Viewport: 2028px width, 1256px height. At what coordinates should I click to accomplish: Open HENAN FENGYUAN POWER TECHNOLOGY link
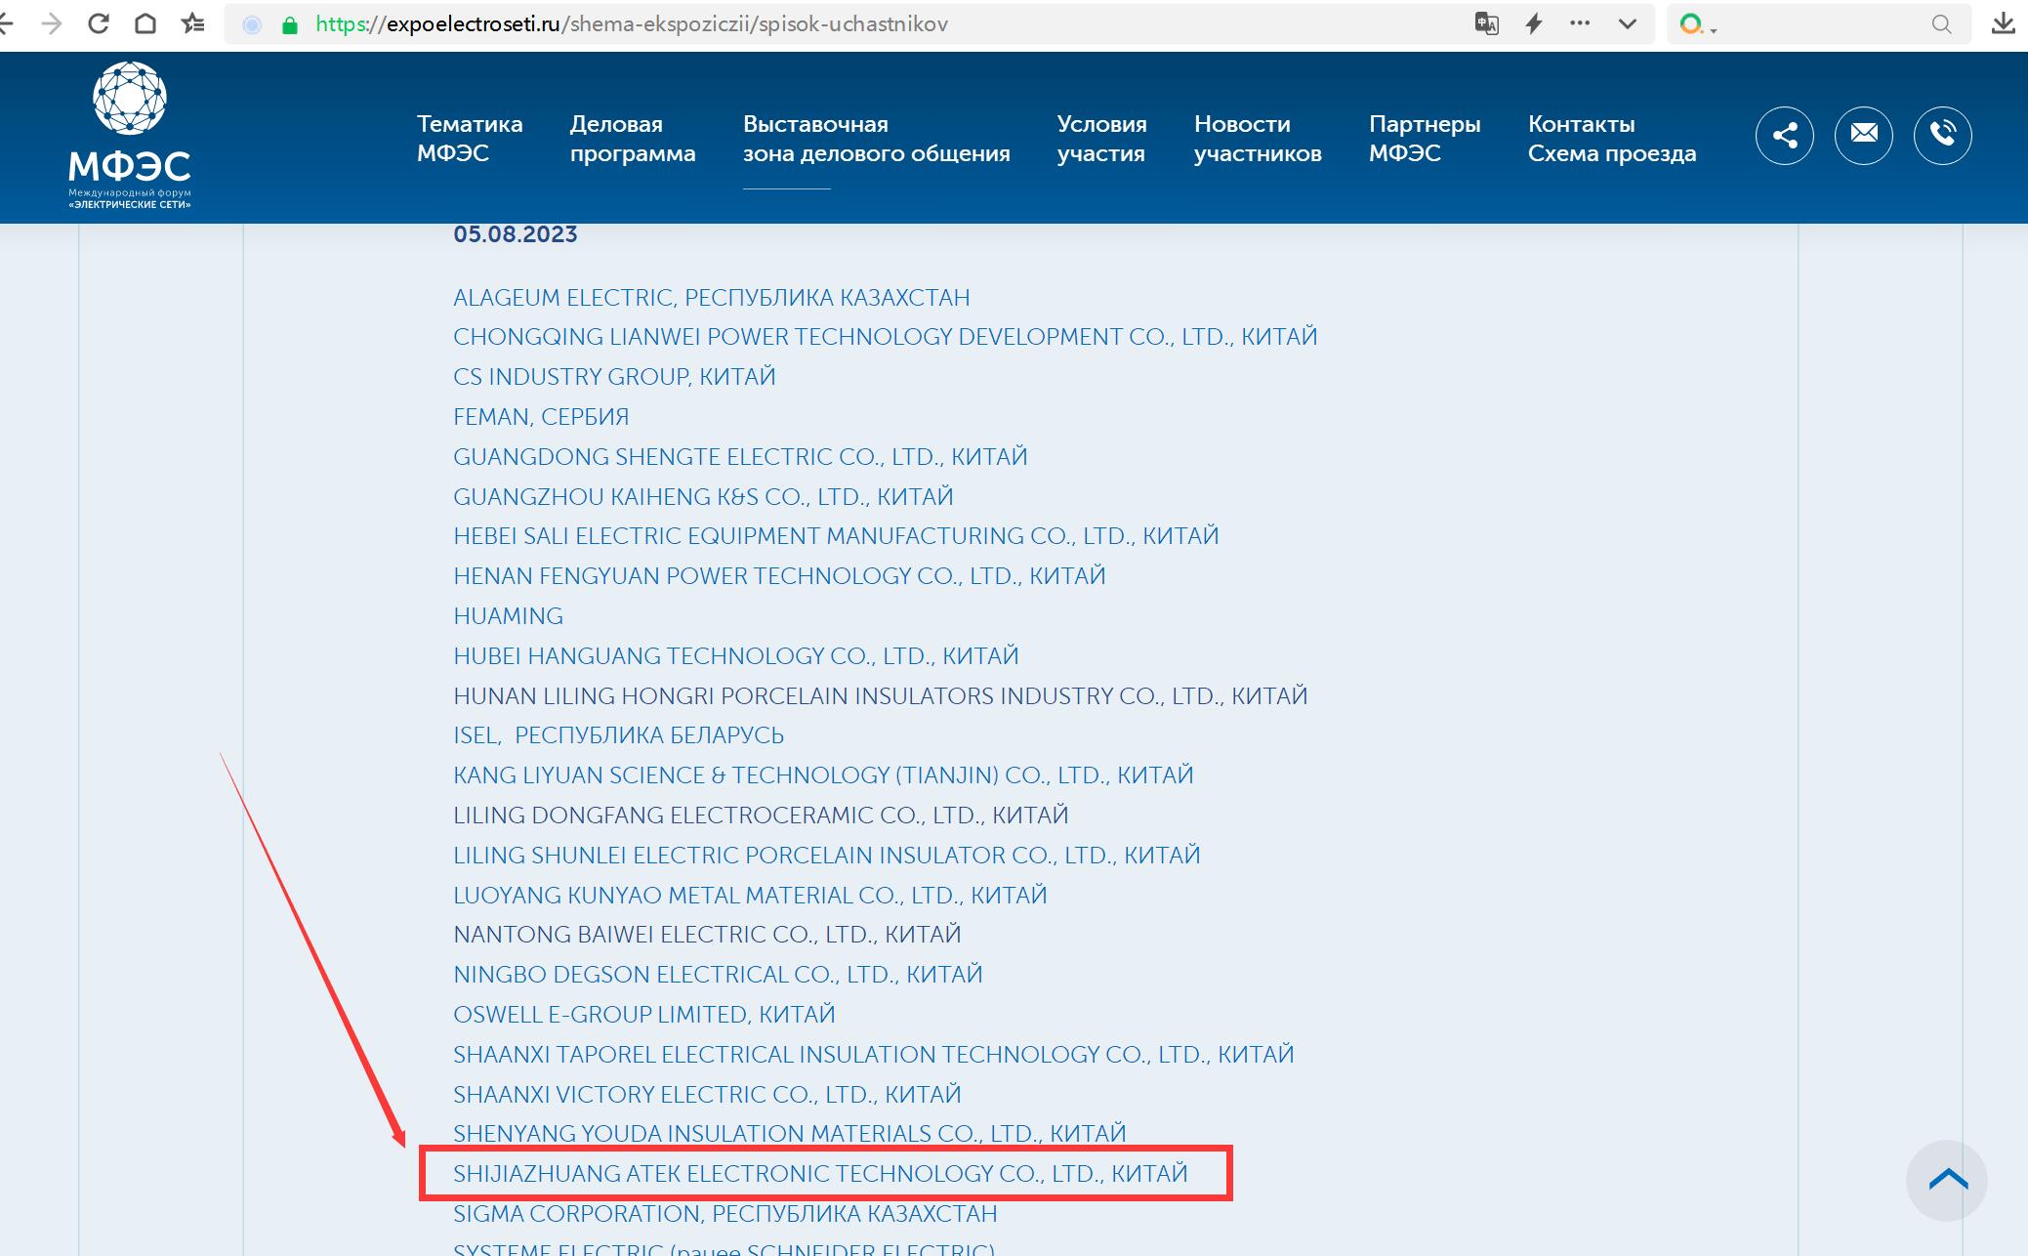tap(779, 576)
